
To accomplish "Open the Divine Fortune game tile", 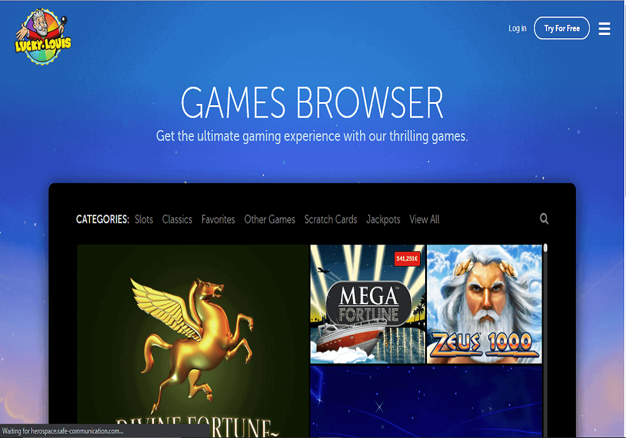I will pyautogui.click(x=193, y=341).
